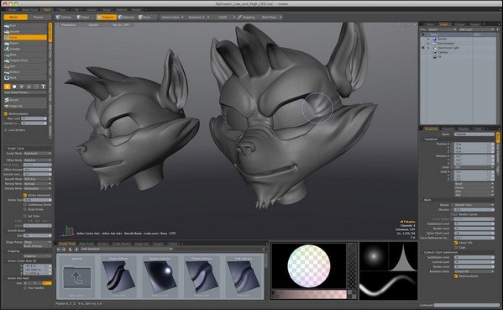Toggle the Render Curves checkbox
Image resolution: width=503 pixels, height=310 pixels.
click(456, 214)
